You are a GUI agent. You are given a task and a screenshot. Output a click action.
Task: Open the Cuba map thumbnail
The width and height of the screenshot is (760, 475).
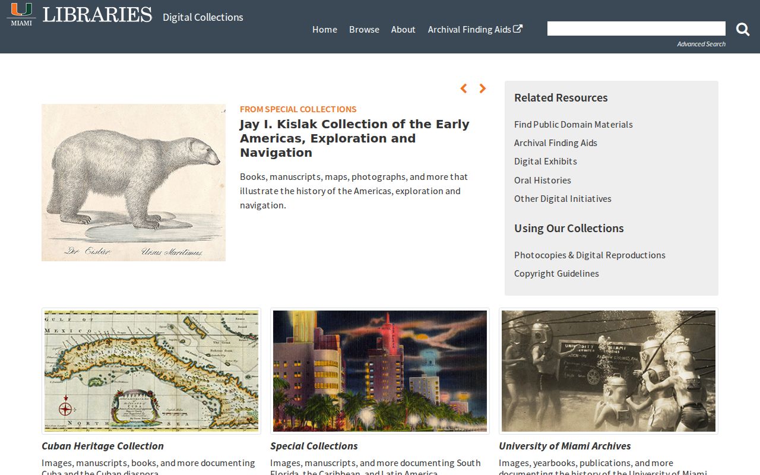click(x=151, y=371)
